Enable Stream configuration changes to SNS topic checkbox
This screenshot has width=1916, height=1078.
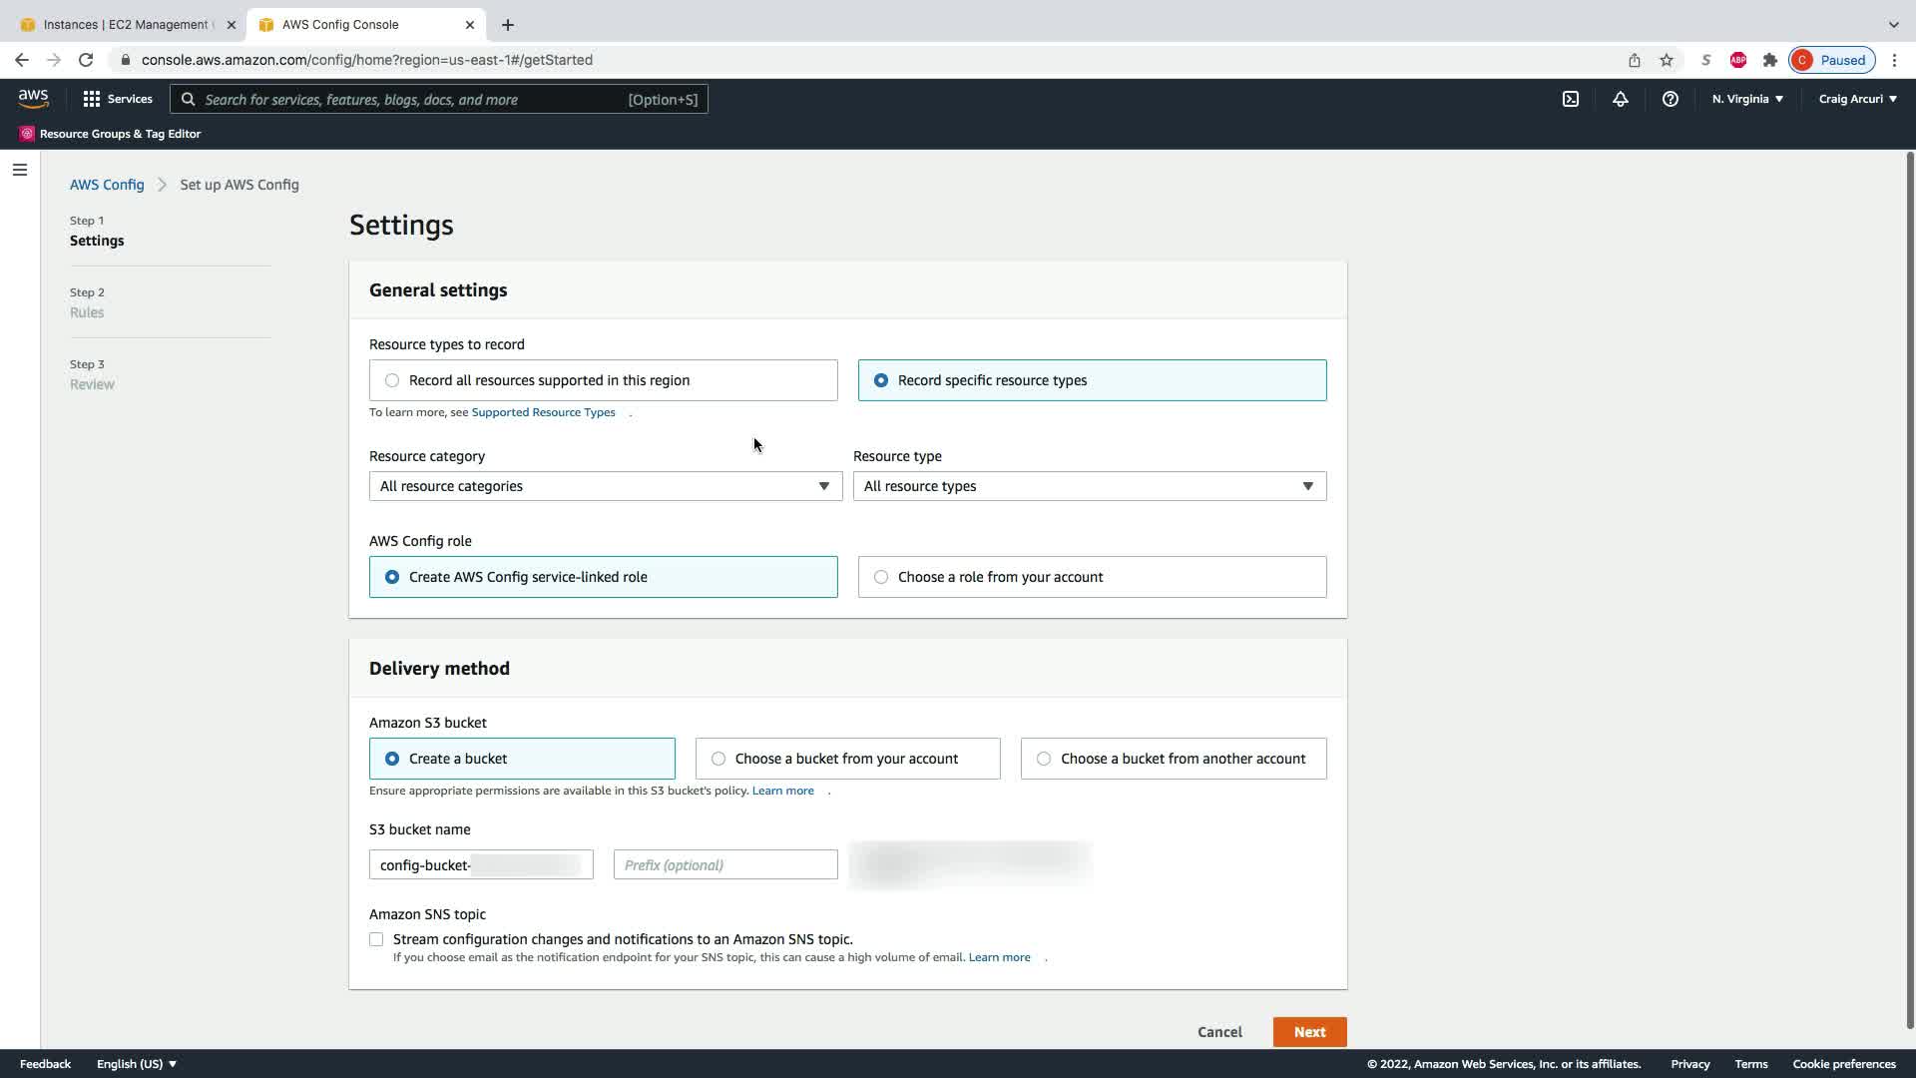click(376, 939)
